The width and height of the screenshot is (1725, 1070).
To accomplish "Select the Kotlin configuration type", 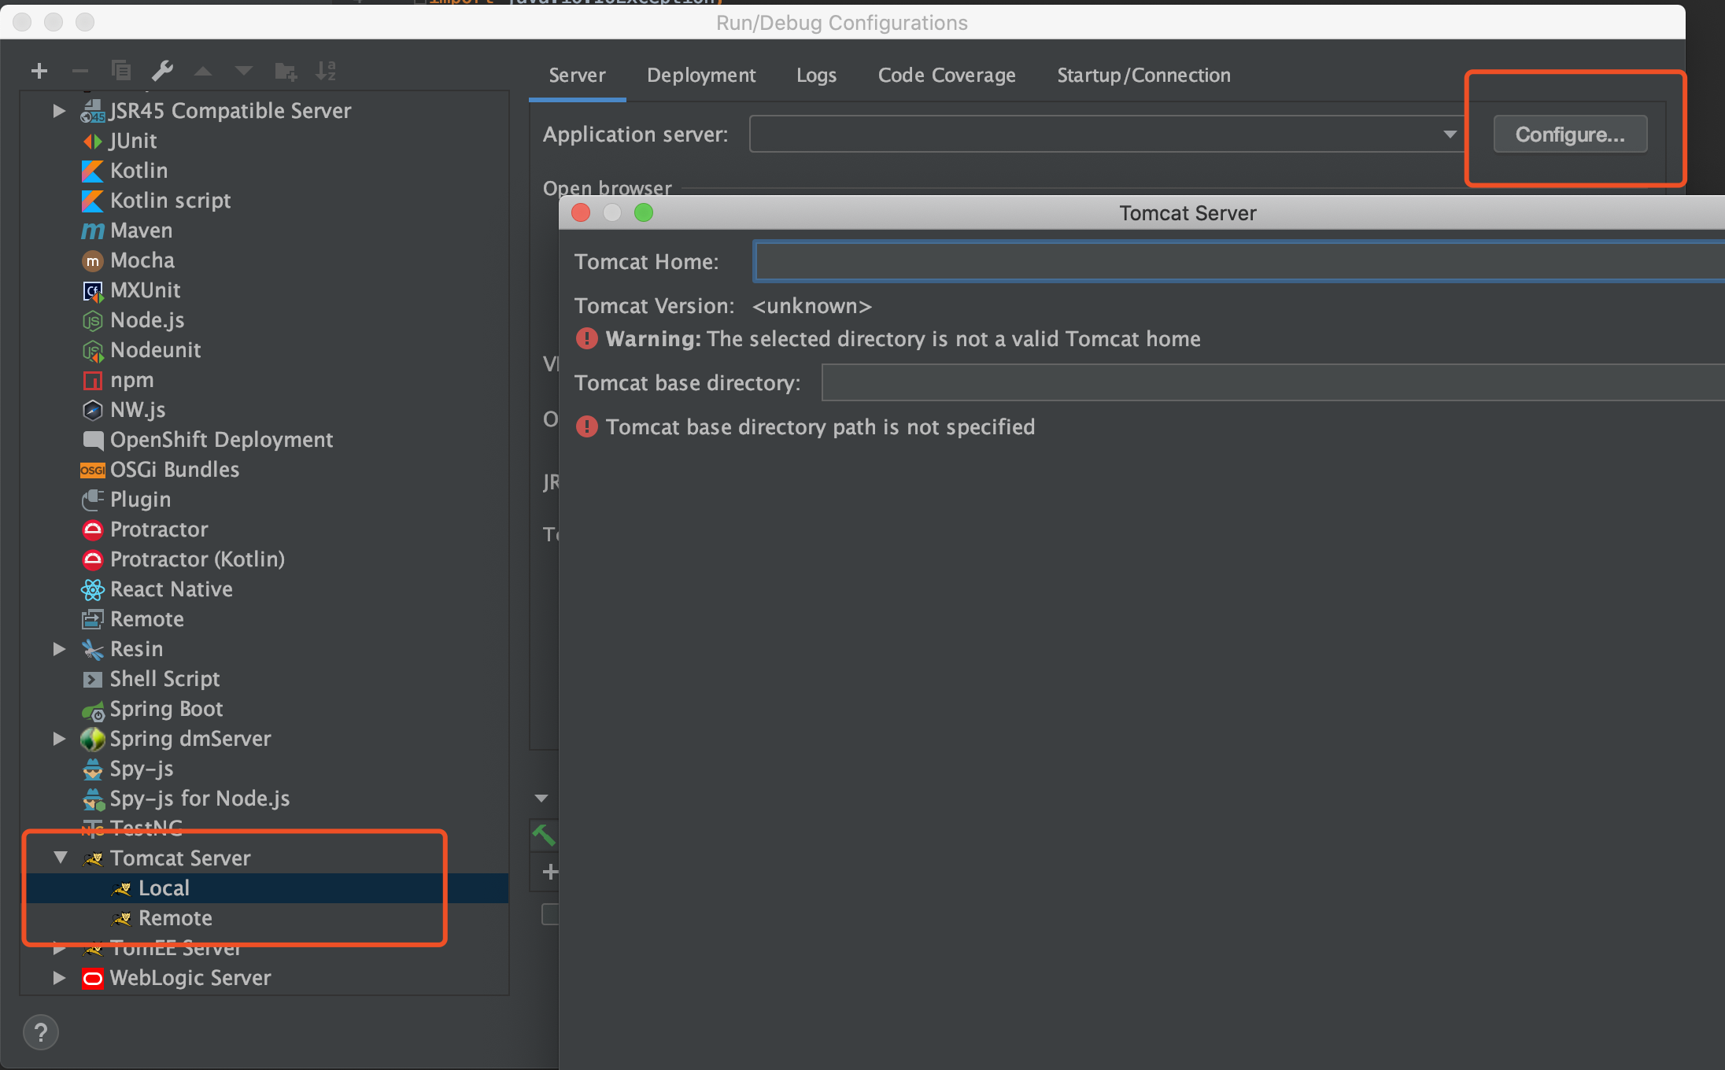I will coord(139,171).
